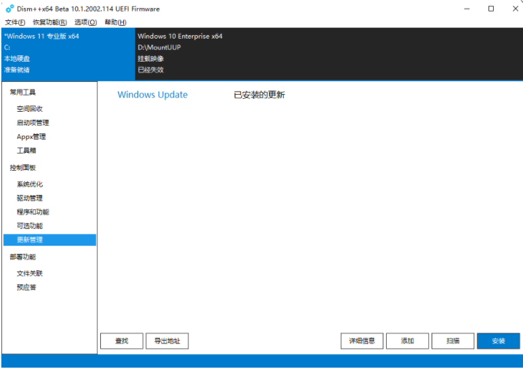This screenshot has width=523, height=369.
Task: Select the Windows 11 专业版 x64 image tile
Action: [68, 54]
